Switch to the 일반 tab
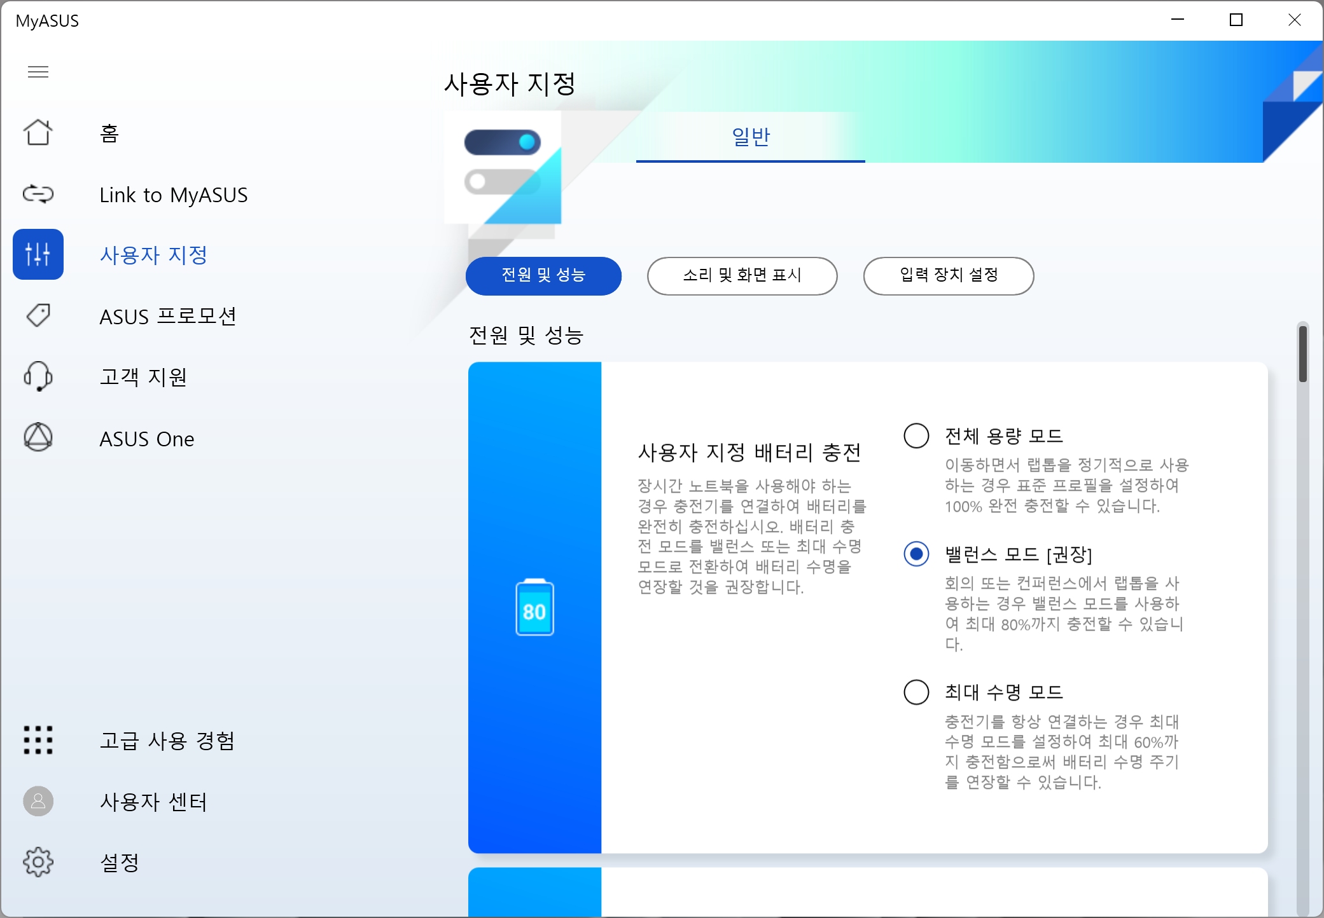The width and height of the screenshot is (1324, 918). click(751, 137)
